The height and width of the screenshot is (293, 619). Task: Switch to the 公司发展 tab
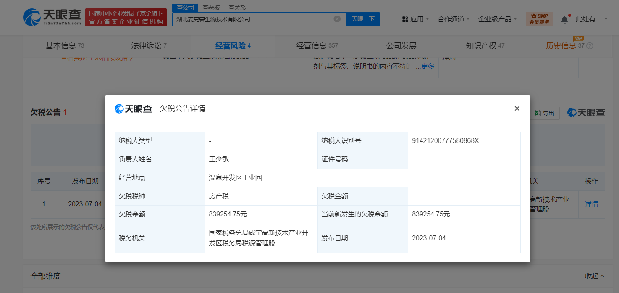401,46
